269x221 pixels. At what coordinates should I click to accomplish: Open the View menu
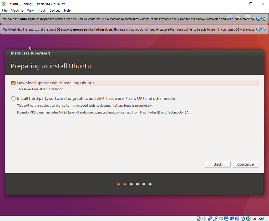pos(30,11)
